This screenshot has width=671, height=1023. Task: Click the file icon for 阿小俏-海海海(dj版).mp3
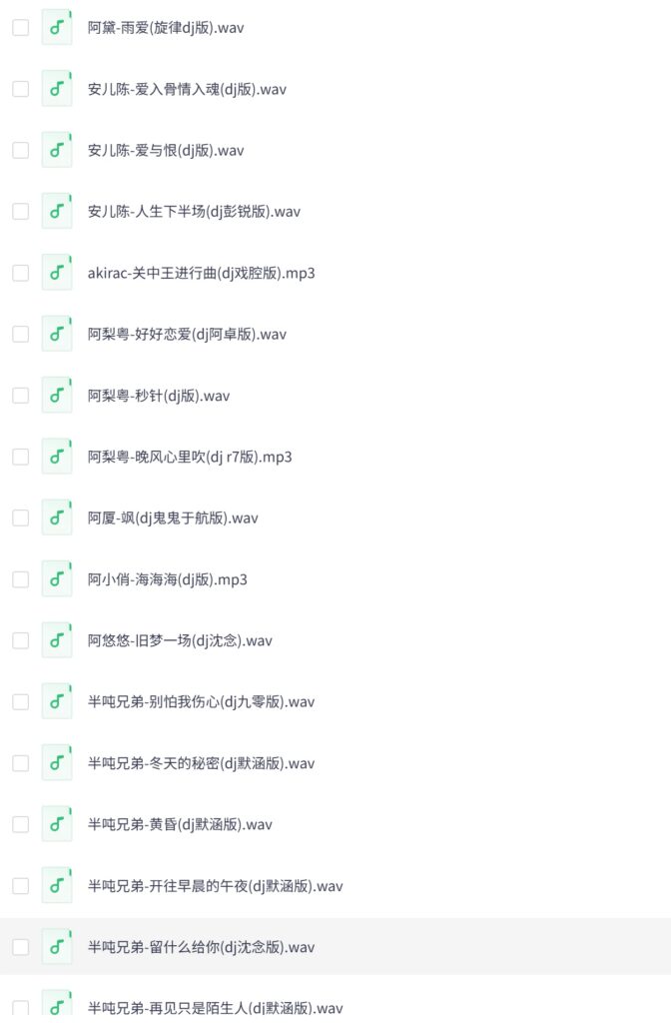[57, 579]
